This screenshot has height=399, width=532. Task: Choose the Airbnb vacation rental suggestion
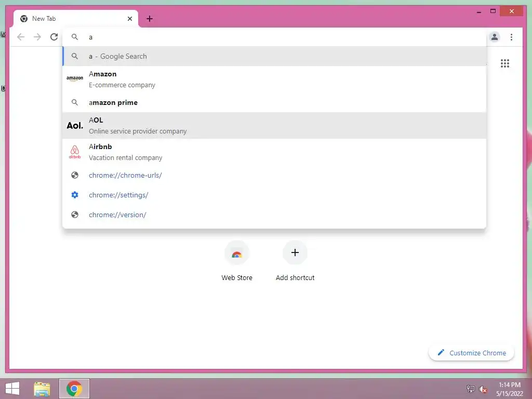[274, 152]
